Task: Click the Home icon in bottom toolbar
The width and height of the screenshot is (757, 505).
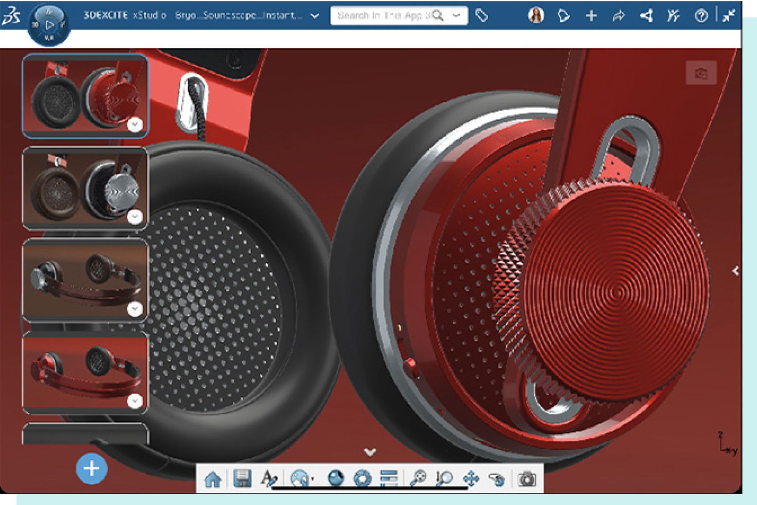Action: (x=213, y=479)
